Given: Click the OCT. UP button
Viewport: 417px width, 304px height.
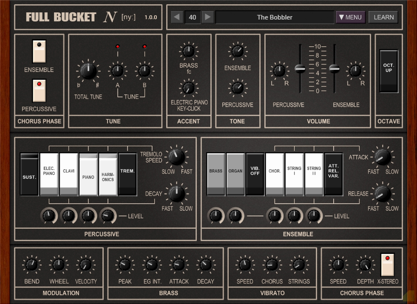Looking at the screenshot, I should [x=389, y=71].
